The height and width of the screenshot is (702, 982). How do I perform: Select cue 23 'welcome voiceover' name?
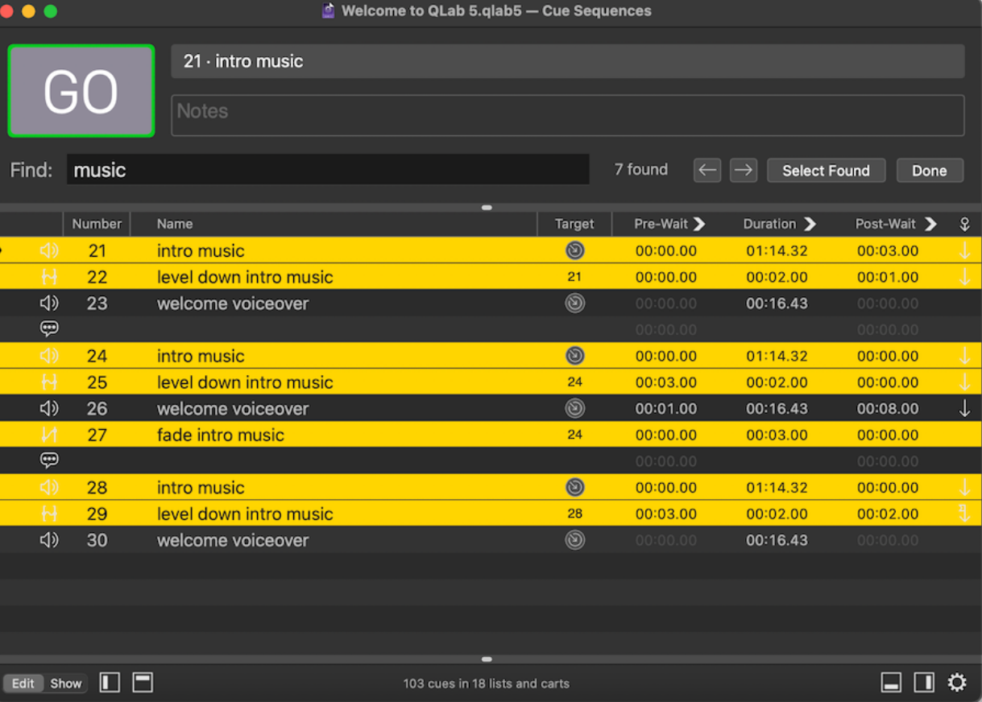click(x=233, y=304)
